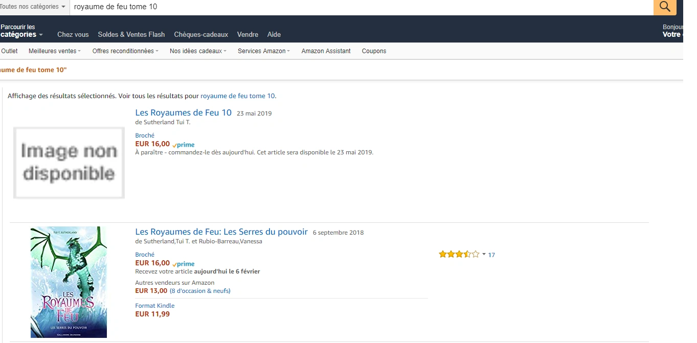Expand the 'Meilleures ventes' dropdown
Screen dimensions: 697x343
pos(55,51)
